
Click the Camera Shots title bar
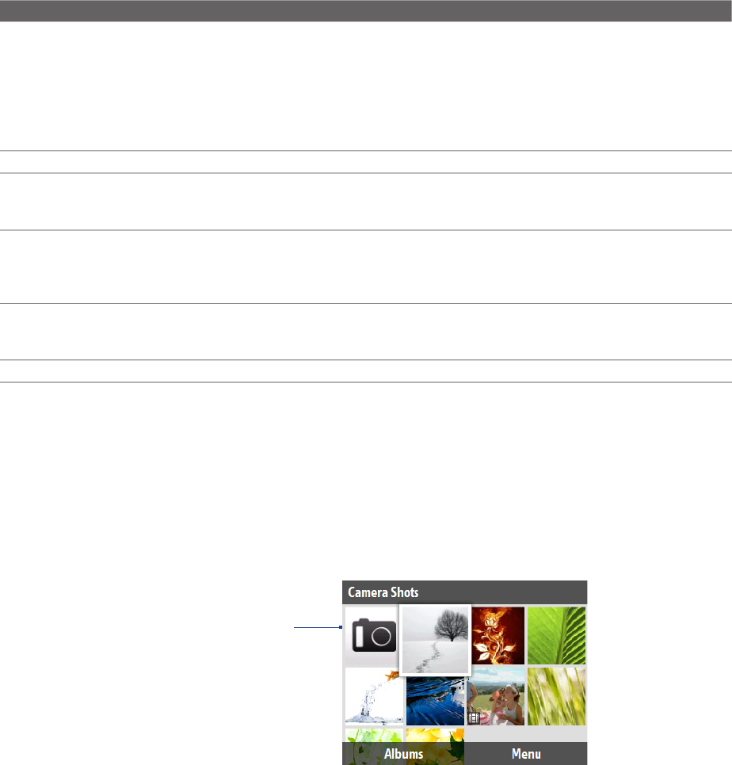[x=464, y=592]
